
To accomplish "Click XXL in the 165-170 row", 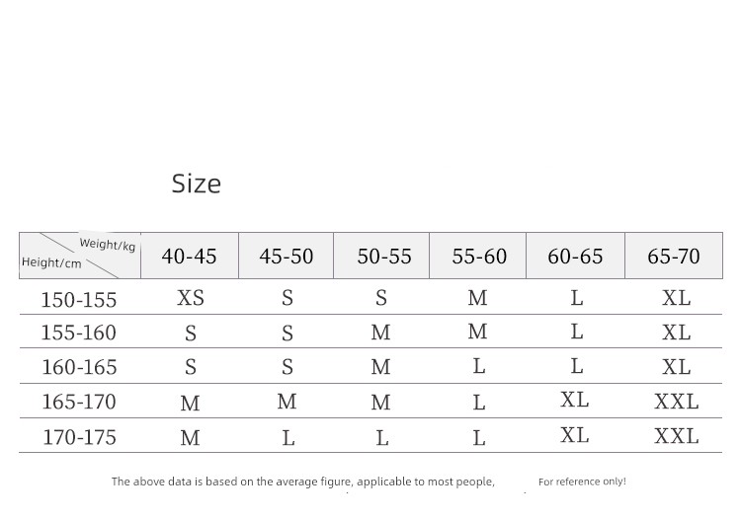I will click(676, 402).
